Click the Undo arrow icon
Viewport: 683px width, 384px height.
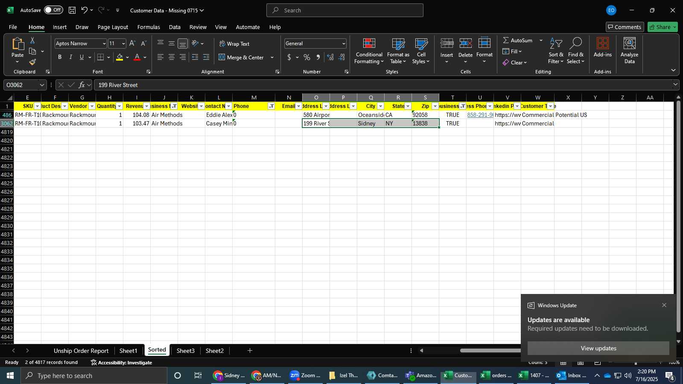[x=85, y=10]
